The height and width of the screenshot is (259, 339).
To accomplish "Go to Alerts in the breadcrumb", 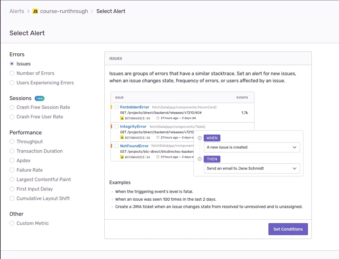I will (17, 11).
